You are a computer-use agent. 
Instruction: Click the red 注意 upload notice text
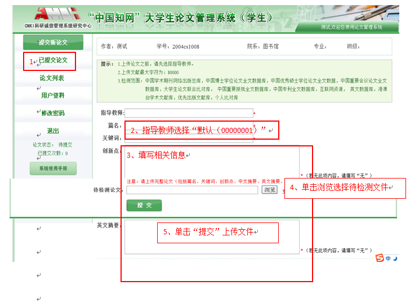[x=205, y=181]
